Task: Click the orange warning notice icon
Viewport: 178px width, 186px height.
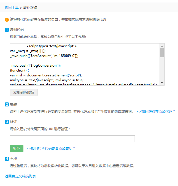Action: pyautogui.click(x=7, y=20)
